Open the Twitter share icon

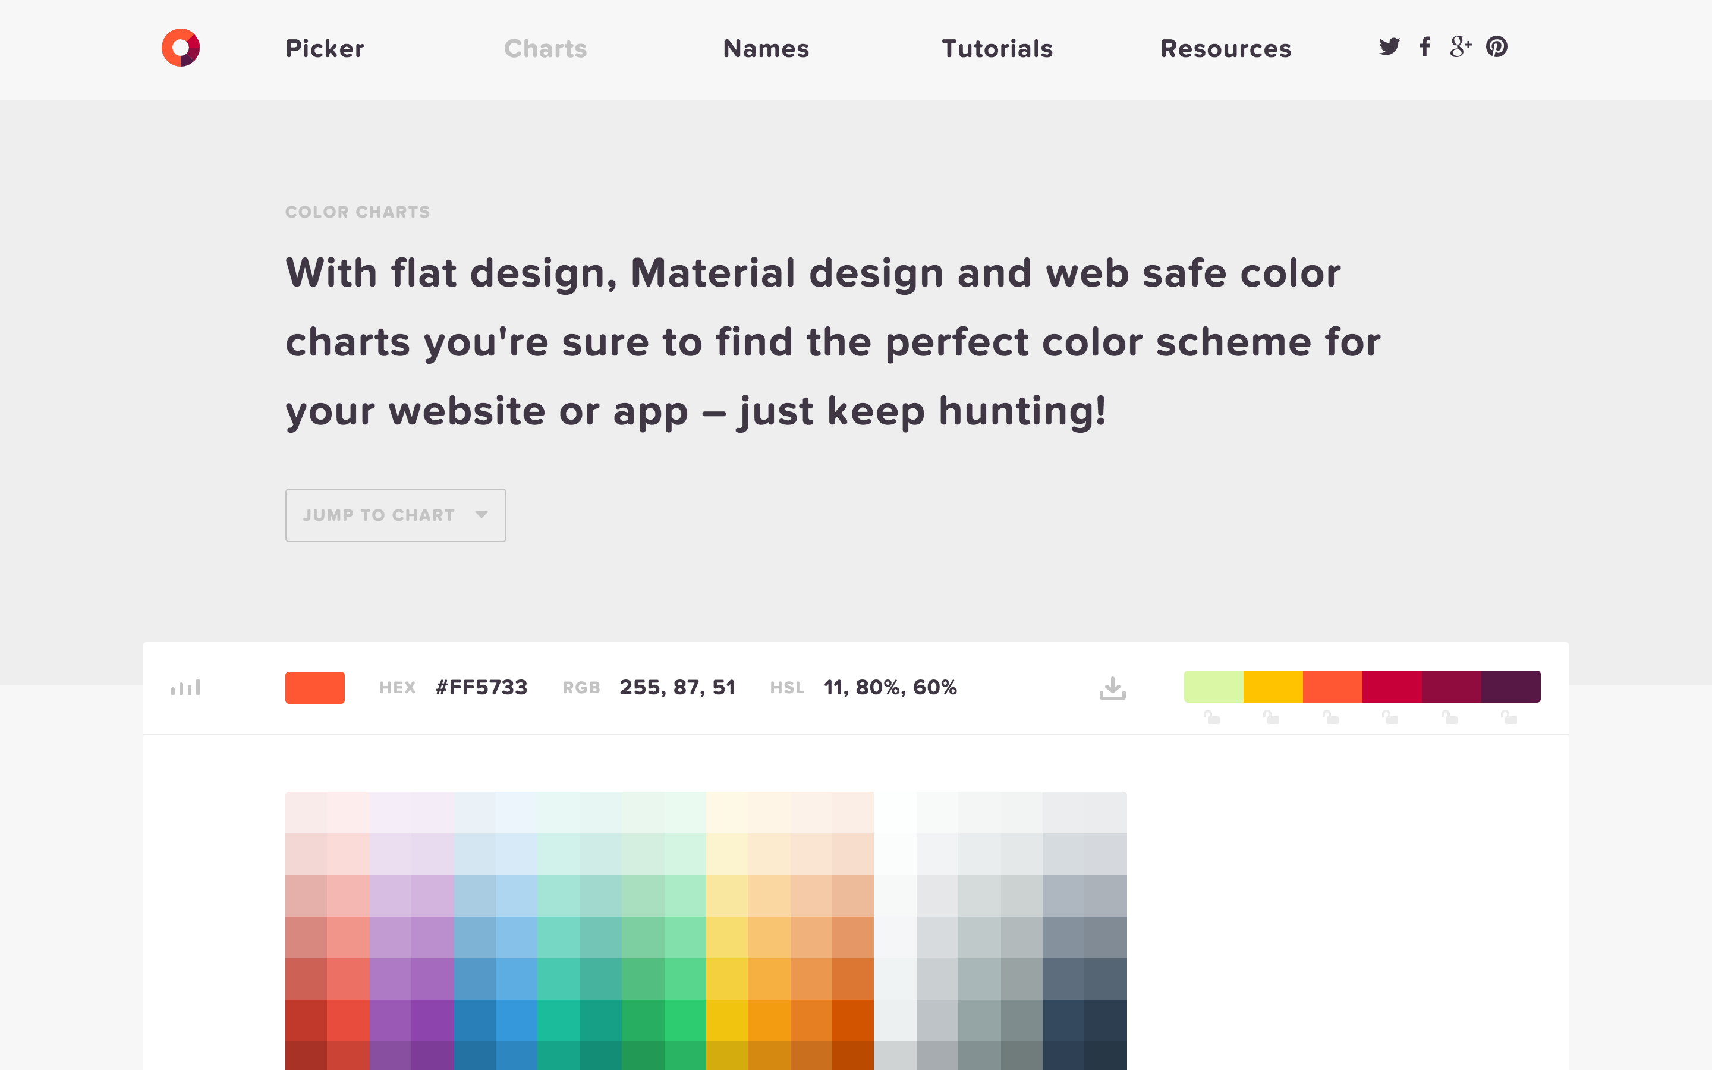(x=1390, y=47)
